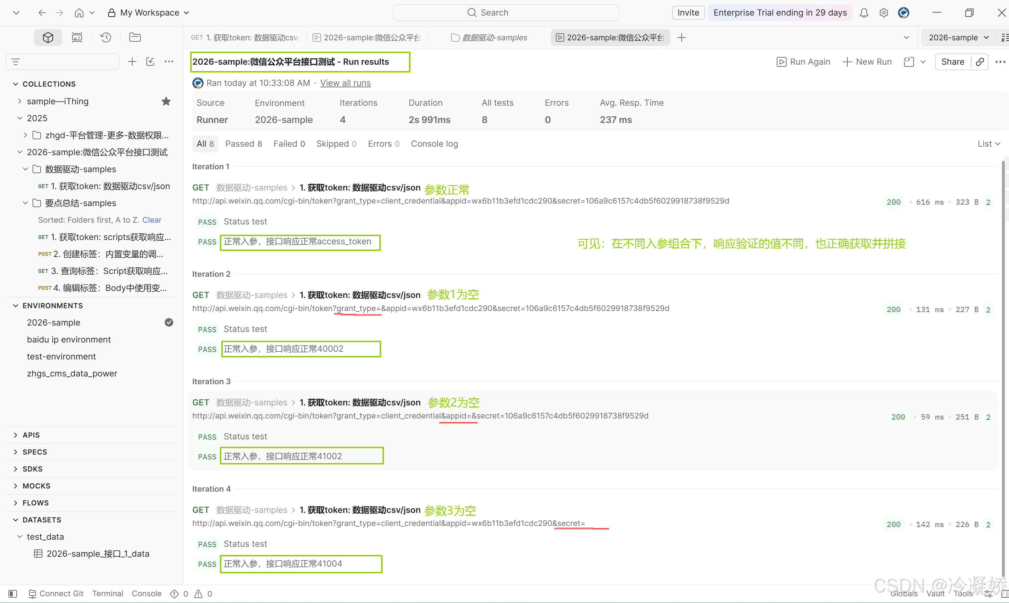This screenshot has height=603, width=1009.
Task: Click the Share button
Action: pyautogui.click(x=952, y=62)
